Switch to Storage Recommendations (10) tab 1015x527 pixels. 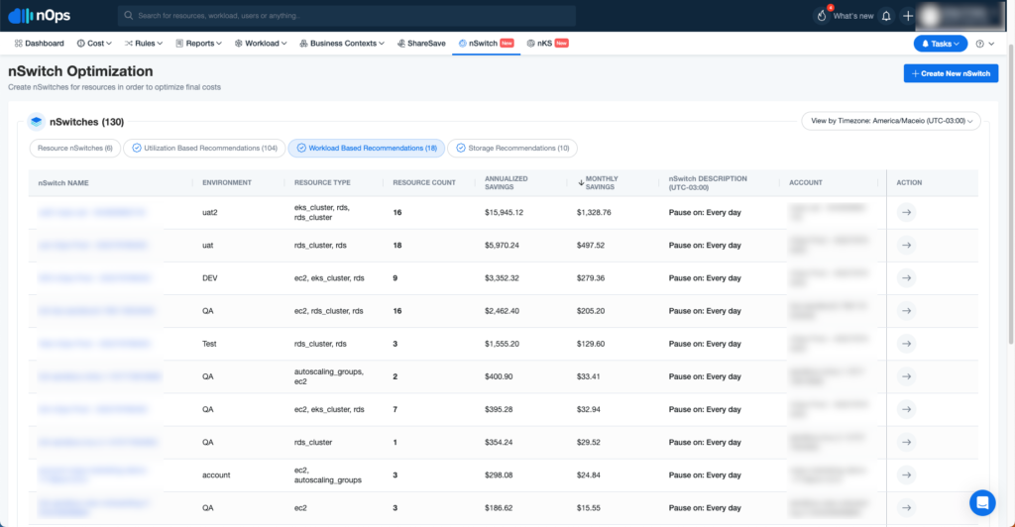coord(512,148)
